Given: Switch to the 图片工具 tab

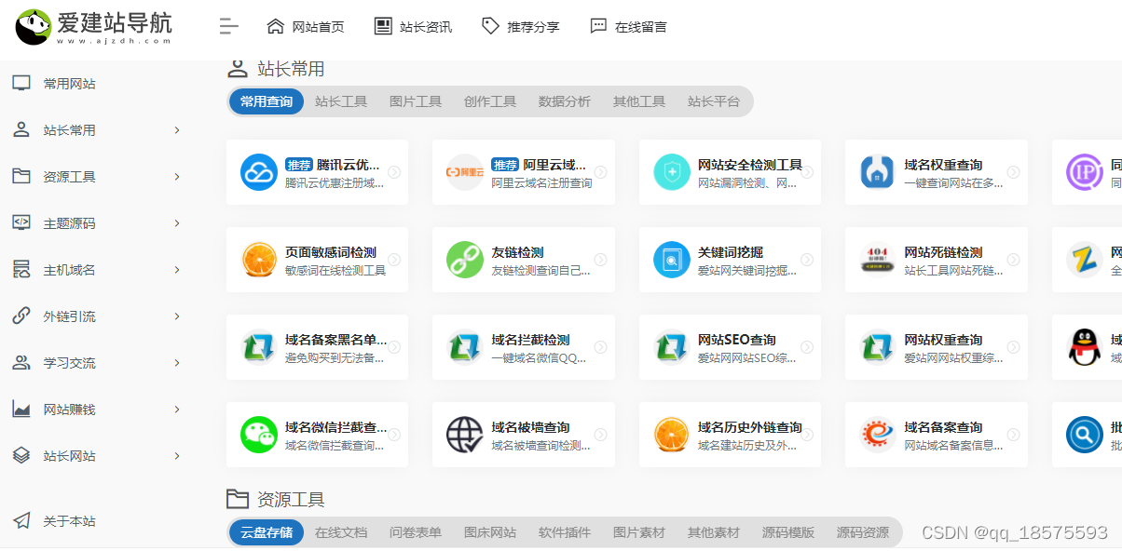Looking at the screenshot, I should (x=416, y=101).
